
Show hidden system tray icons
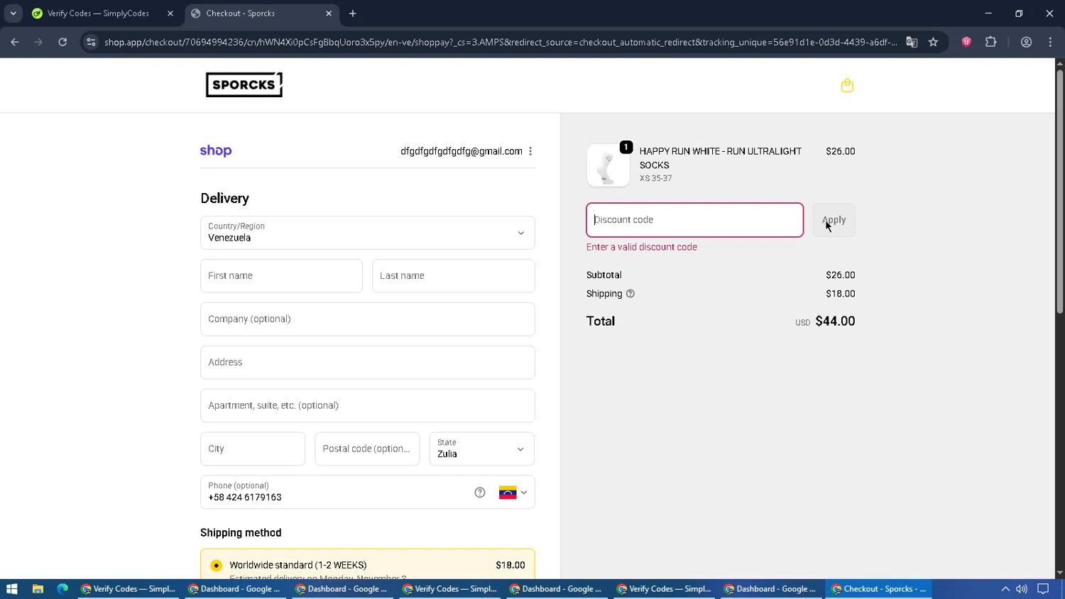1005,589
